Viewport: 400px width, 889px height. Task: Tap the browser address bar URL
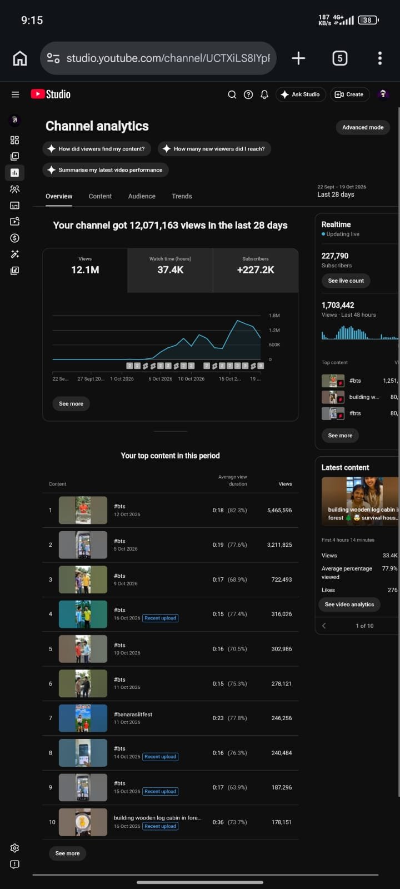[x=168, y=58]
